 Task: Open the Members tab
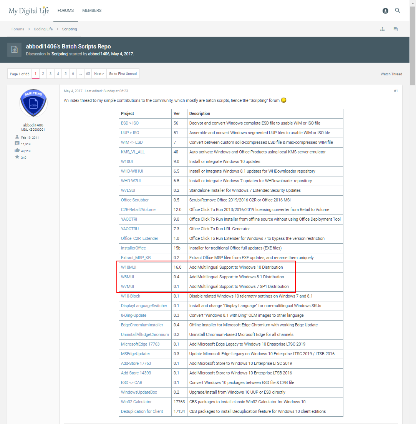(x=92, y=10)
